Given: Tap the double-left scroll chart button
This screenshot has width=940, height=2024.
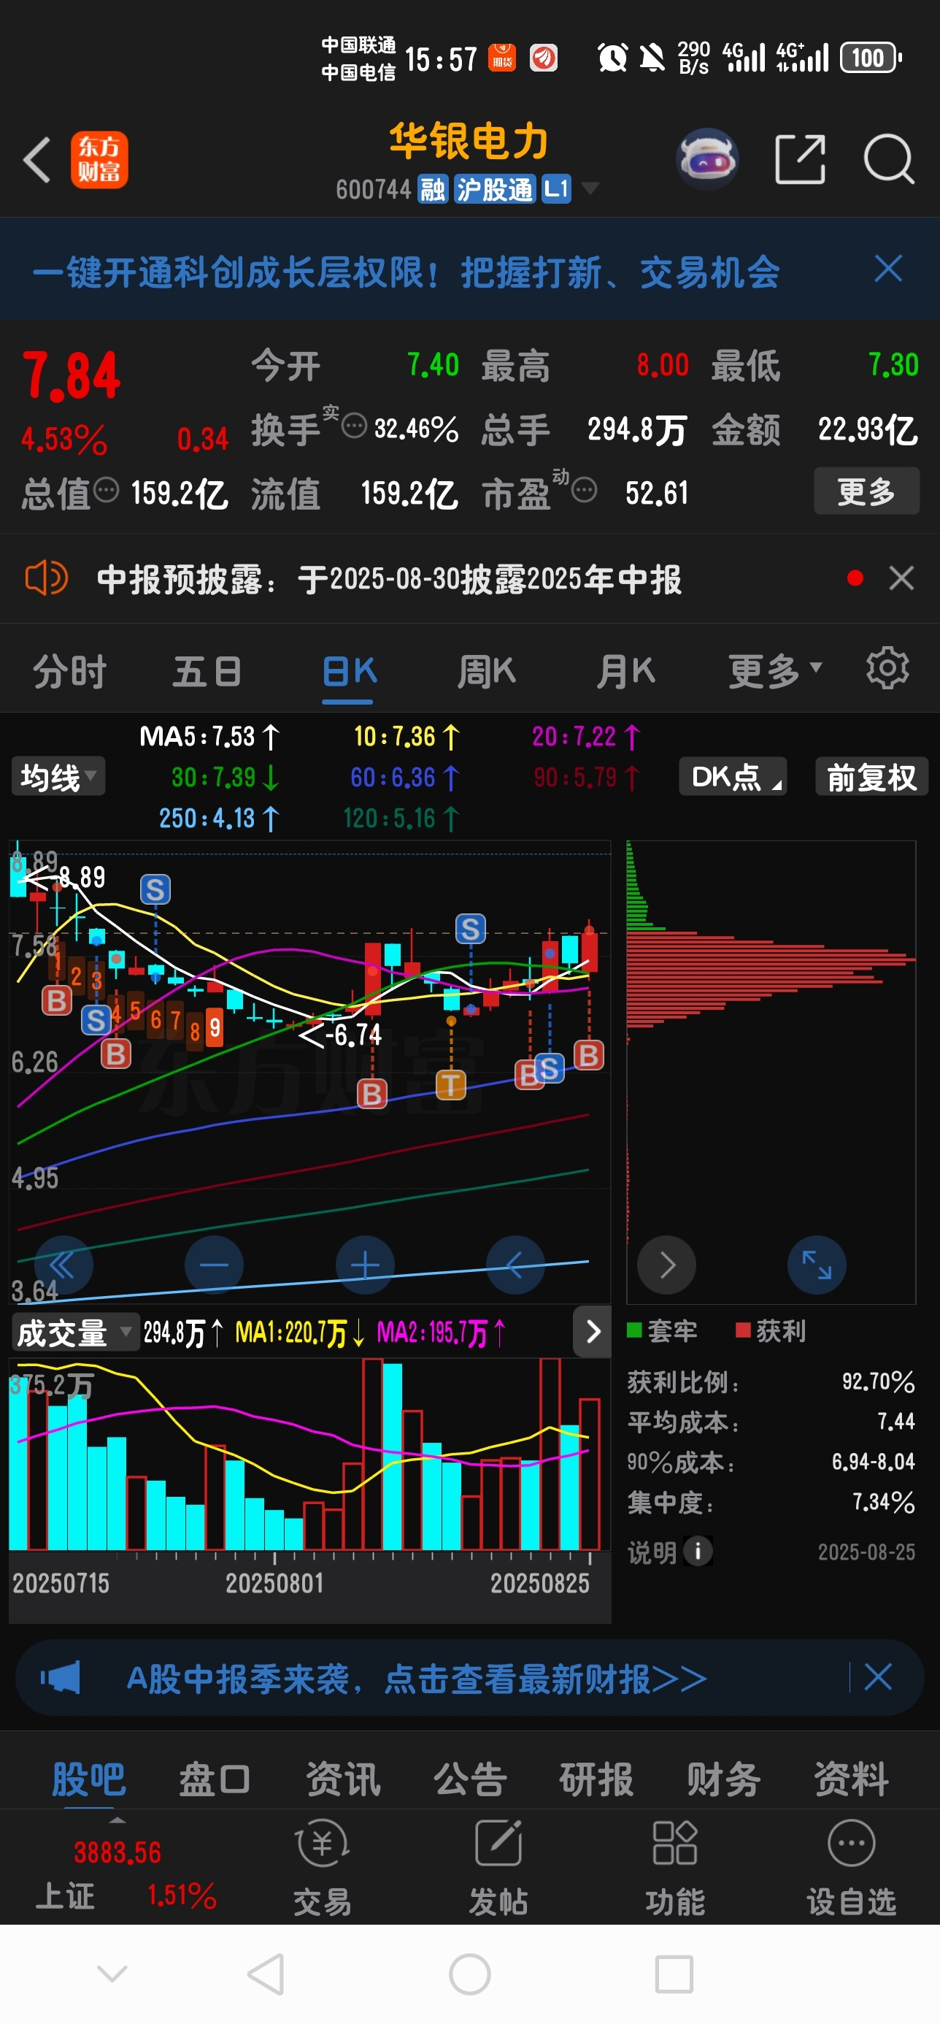Looking at the screenshot, I should pyautogui.click(x=63, y=1266).
